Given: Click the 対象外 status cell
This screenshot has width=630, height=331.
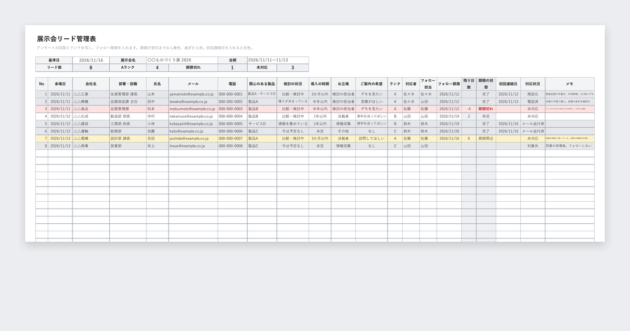Looking at the screenshot, I should (x=532, y=146).
